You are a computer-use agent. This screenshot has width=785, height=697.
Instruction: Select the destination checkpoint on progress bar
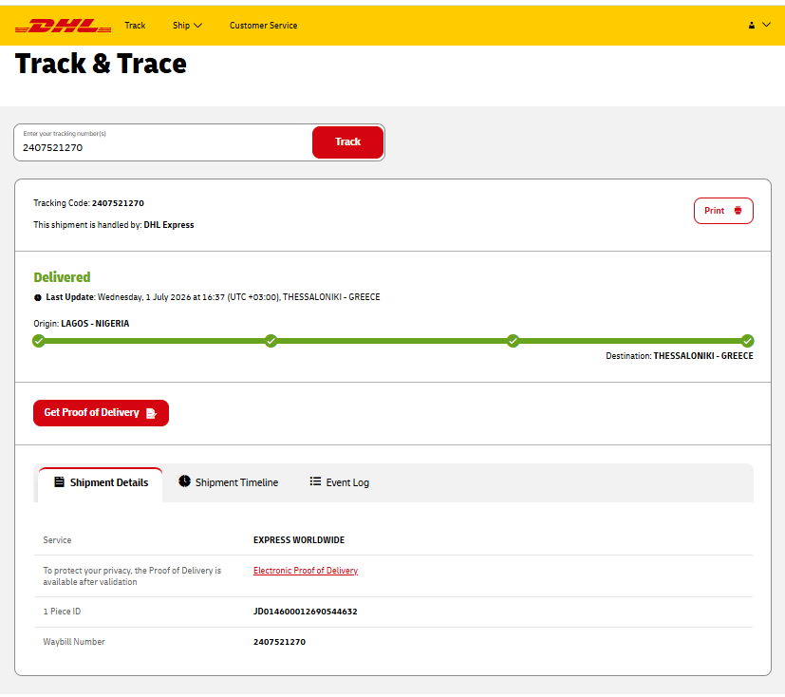tap(747, 341)
